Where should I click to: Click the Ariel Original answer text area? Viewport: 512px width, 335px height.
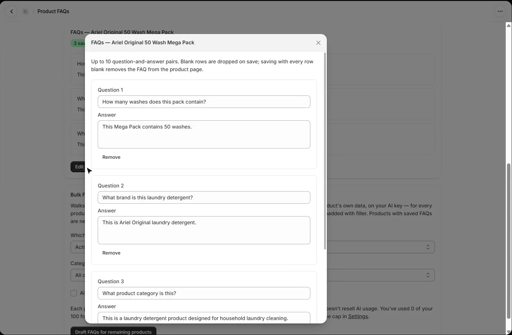tap(204, 230)
